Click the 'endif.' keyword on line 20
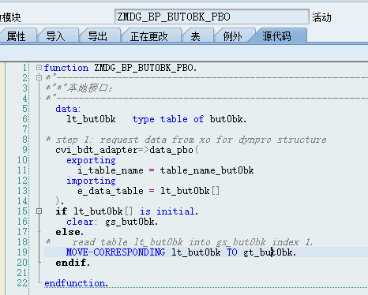The width and height of the screenshot is (368, 295). point(73,263)
